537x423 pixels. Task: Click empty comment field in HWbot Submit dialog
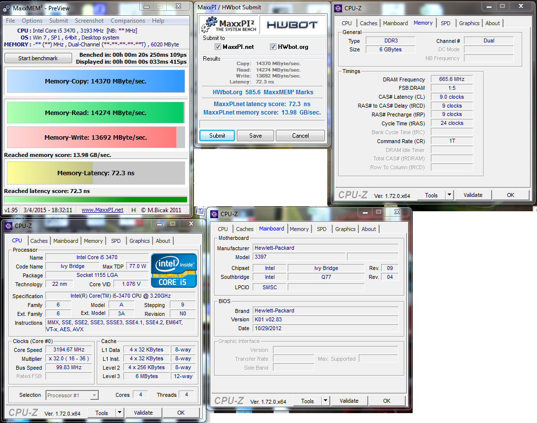tap(262, 124)
